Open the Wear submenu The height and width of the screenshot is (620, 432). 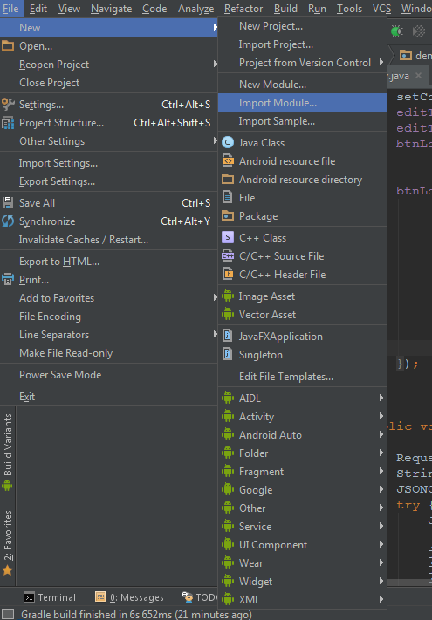tap(302, 562)
